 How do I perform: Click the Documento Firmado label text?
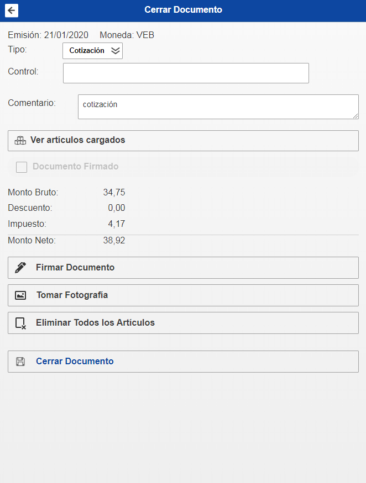(x=75, y=167)
